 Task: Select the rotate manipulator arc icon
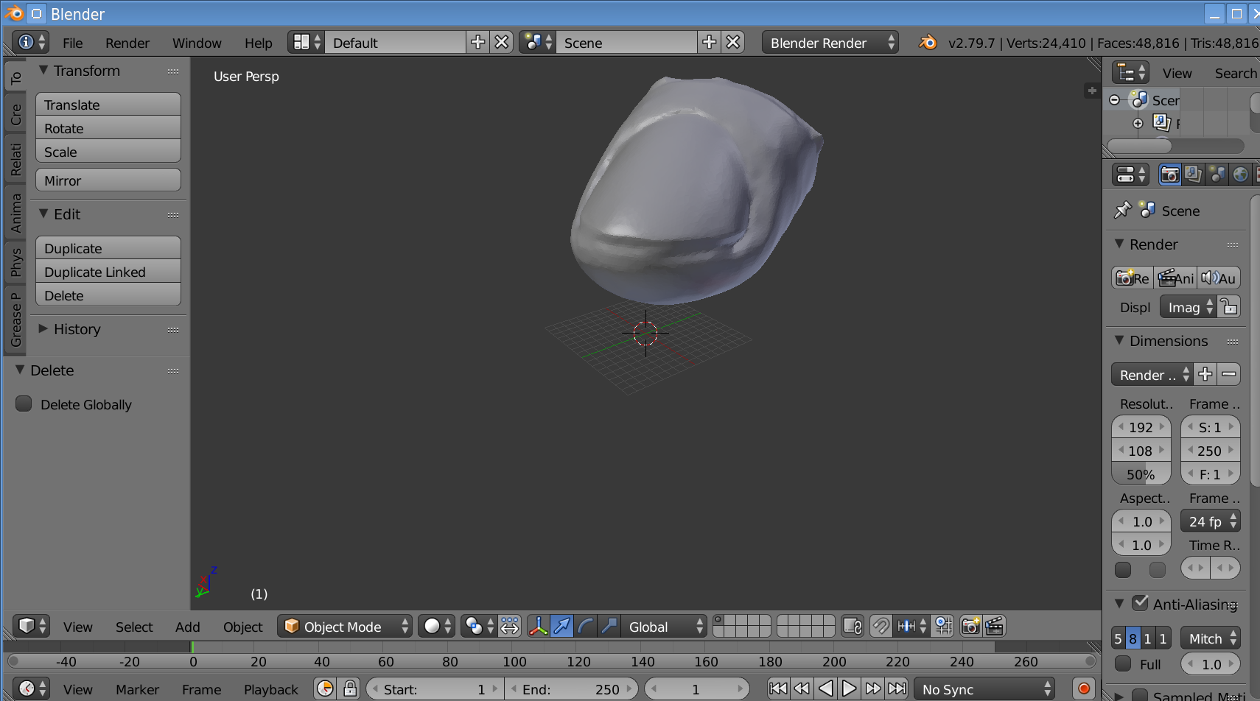[x=585, y=627]
